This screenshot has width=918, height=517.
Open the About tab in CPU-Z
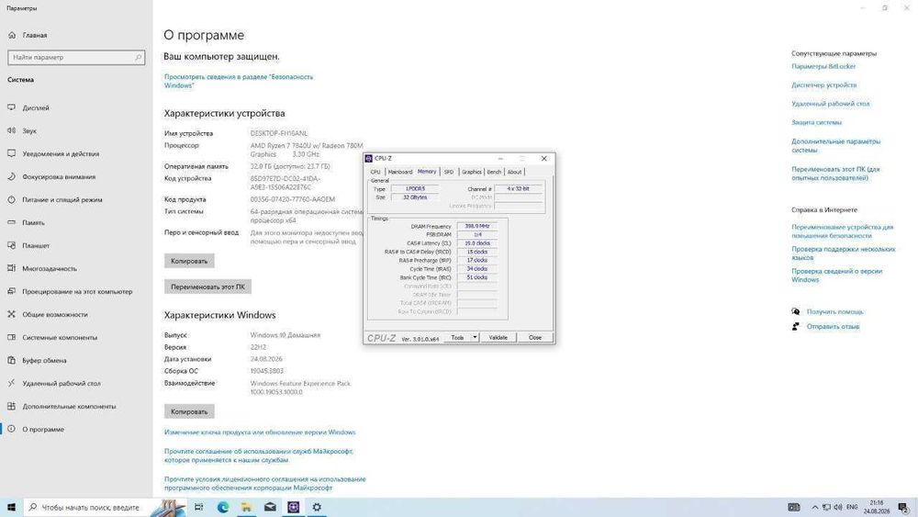(x=514, y=172)
